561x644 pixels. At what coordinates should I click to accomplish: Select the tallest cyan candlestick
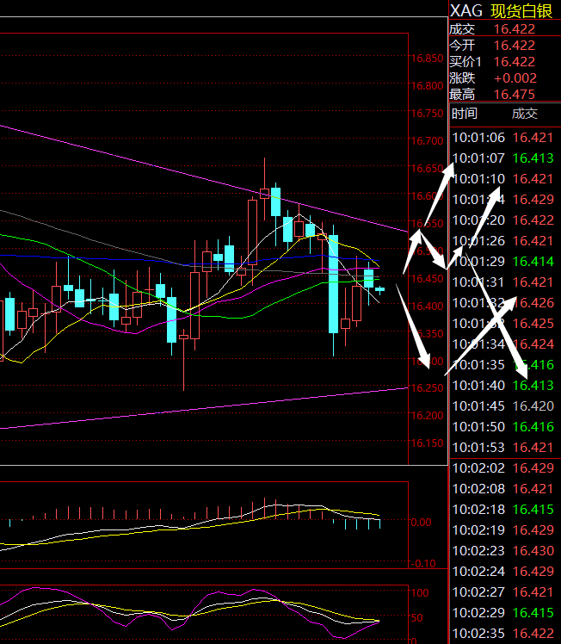click(x=333, y=282)
